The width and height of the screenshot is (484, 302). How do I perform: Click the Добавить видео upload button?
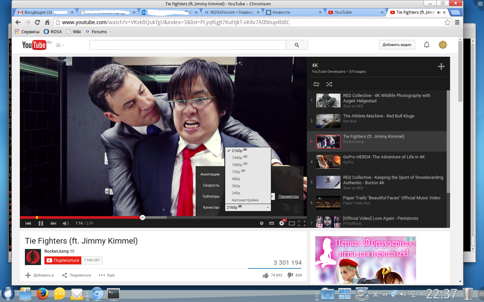pos(397,45)
